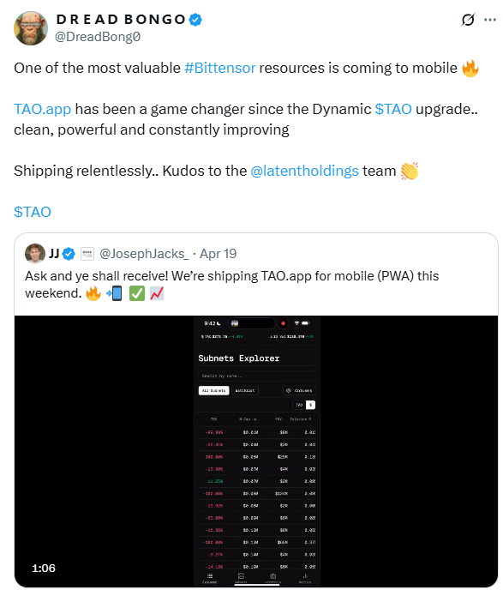Image resolution: width=503 pixels, height=590 pixels.
Task: Open the #Bittensor hashtag link
Action: (x=220, y=68)
